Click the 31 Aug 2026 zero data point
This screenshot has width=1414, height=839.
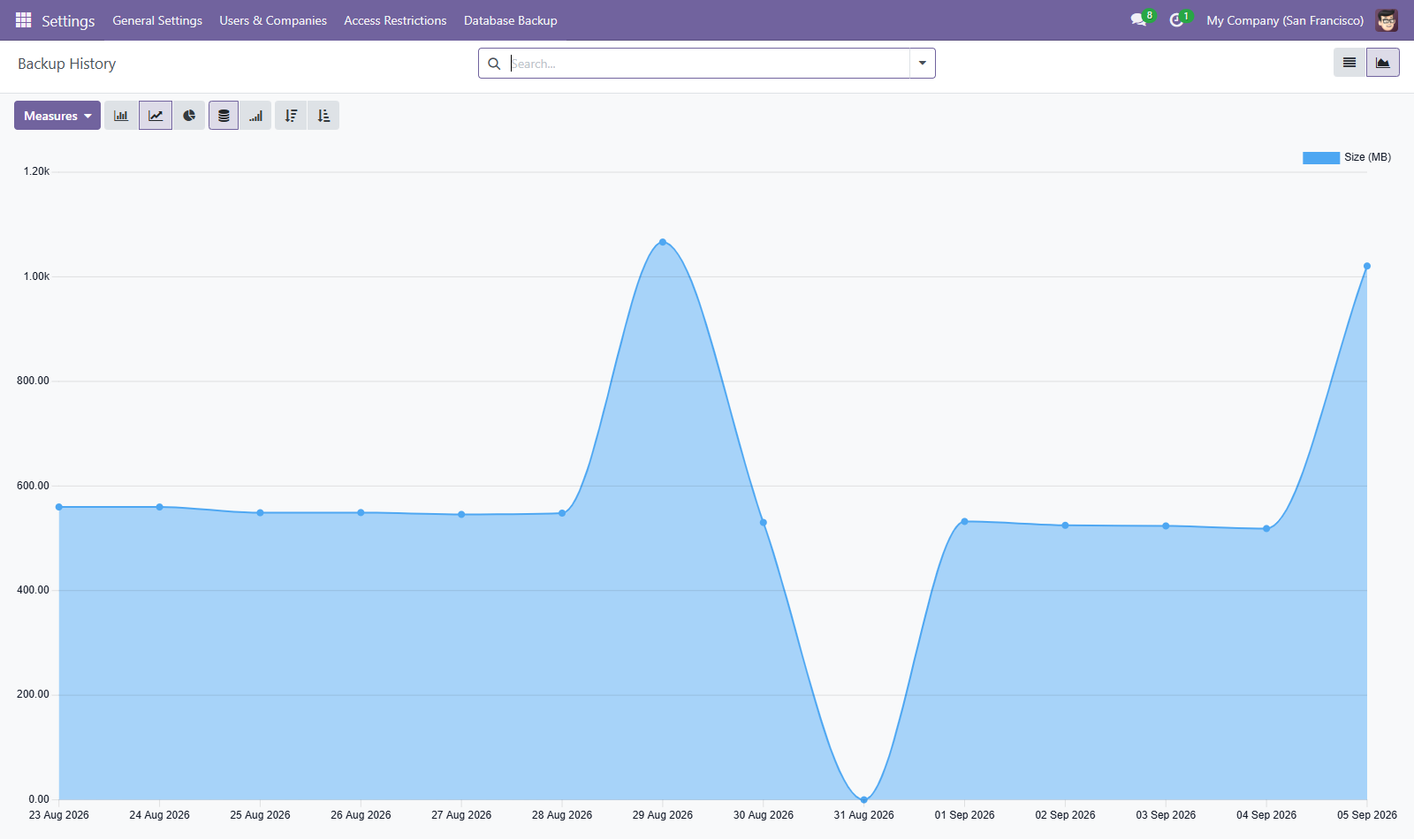[864, 799]
